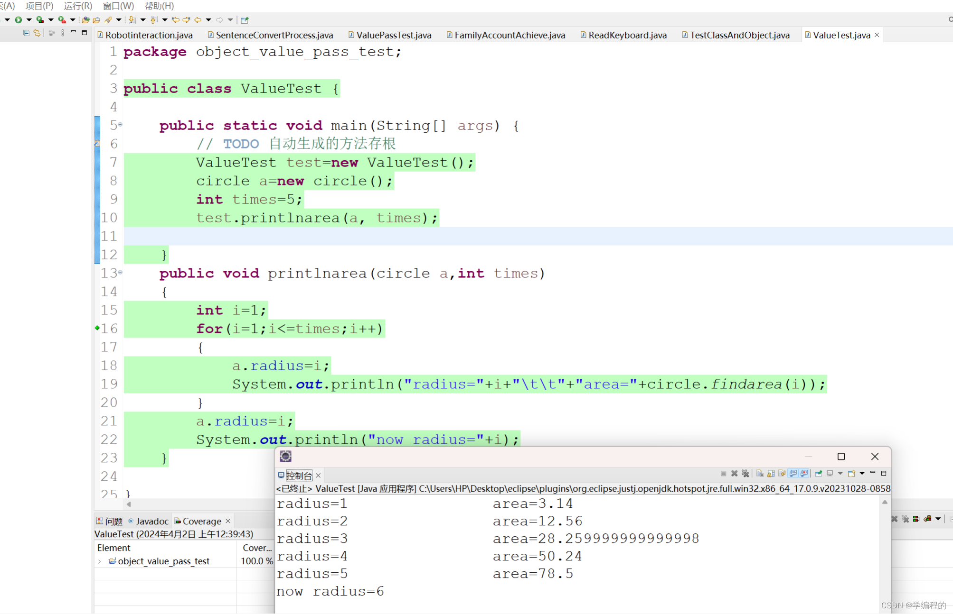Switch to the Javadoc tab

pyautogui.click(x=148, y=521)
